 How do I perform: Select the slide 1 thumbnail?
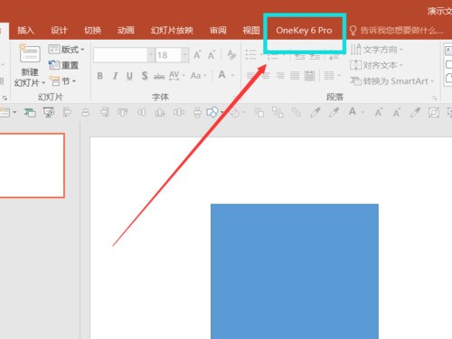pos(32,165)
